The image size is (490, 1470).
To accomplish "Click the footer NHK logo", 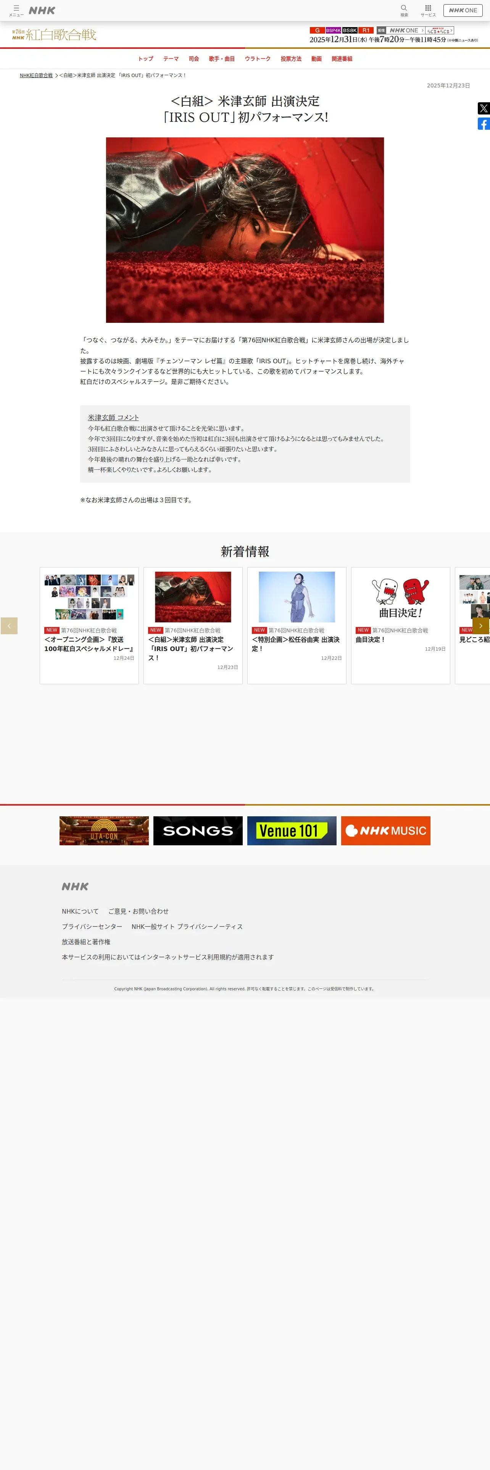I will [x=75, y=886].
